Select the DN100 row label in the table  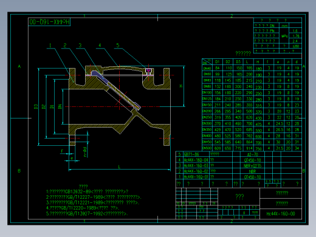click(207, 93)
